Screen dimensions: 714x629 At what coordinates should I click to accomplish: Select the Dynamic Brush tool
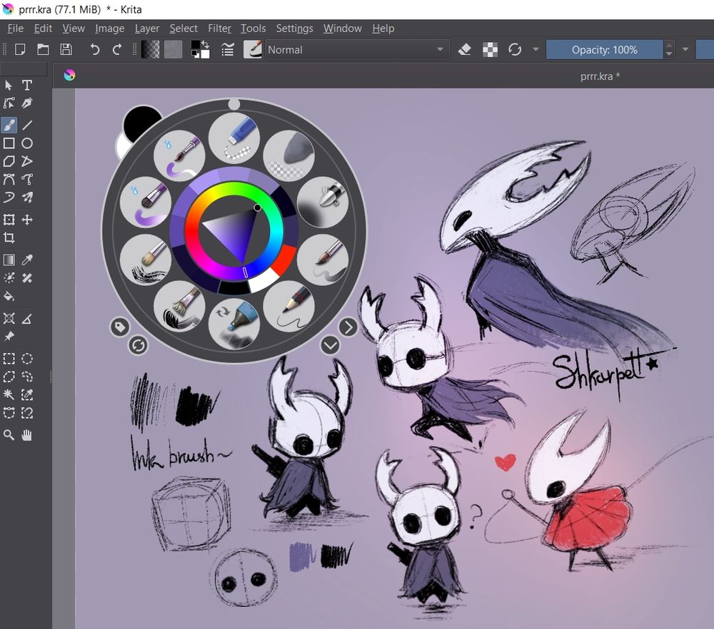point(9,198)
